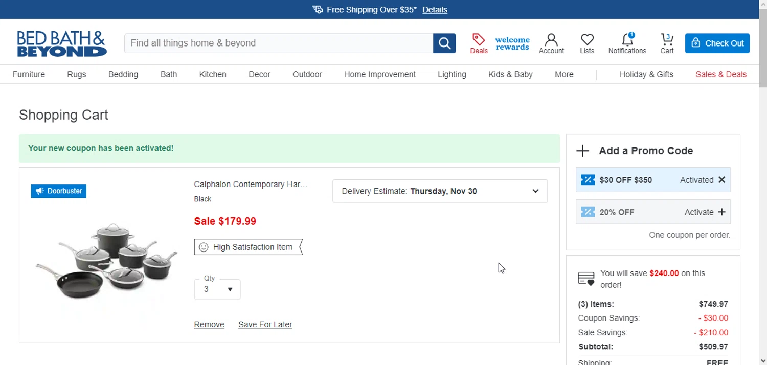Viewport: 767px width, 365px height.
Task: Open the Lighting menu
Action: coord(452,74)
